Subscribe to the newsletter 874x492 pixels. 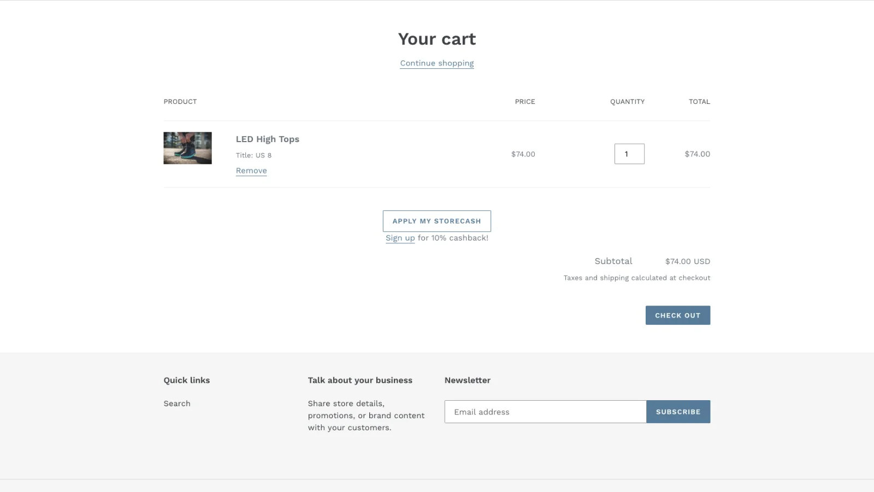[x=678, y=412]
